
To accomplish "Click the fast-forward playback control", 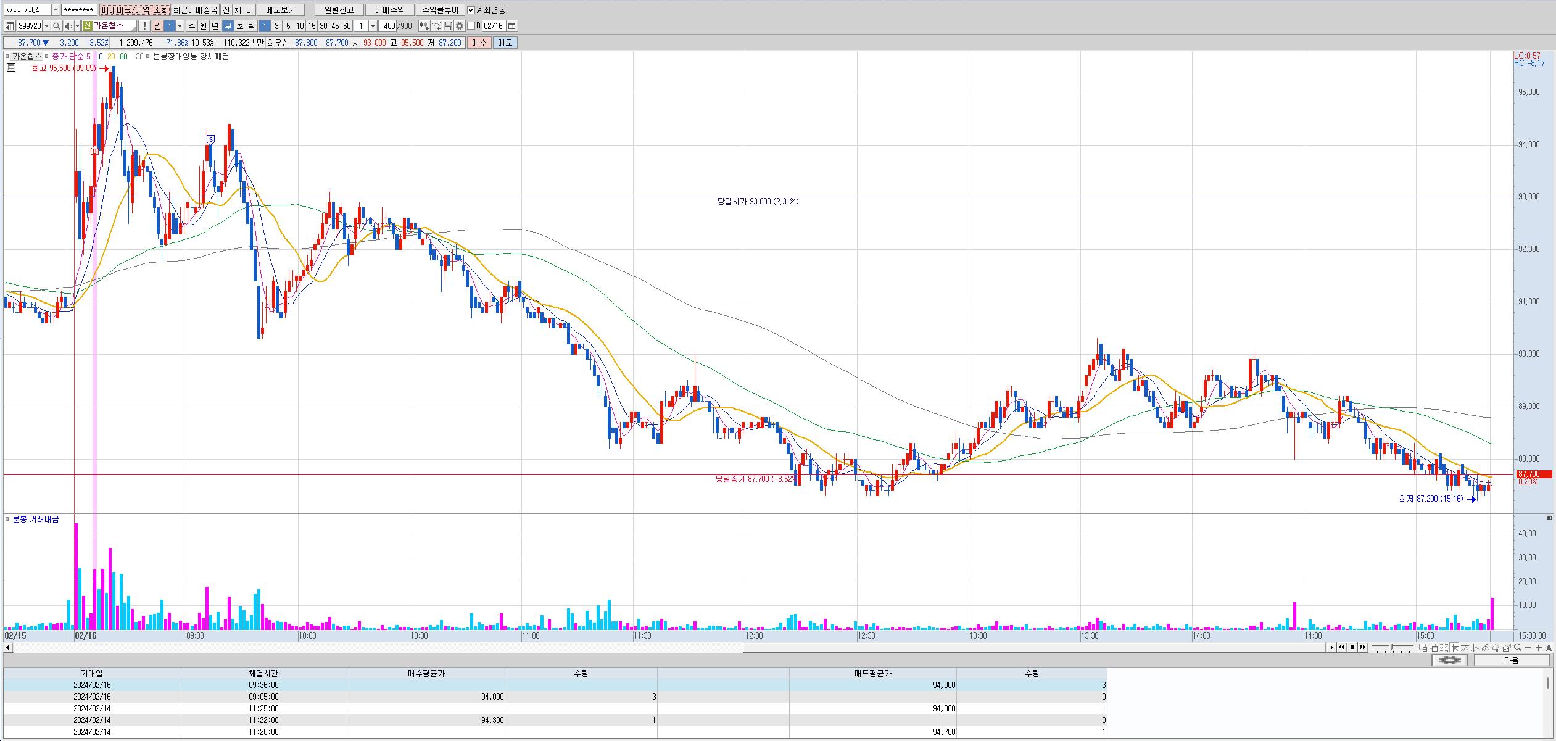I will coord(1363,647).
